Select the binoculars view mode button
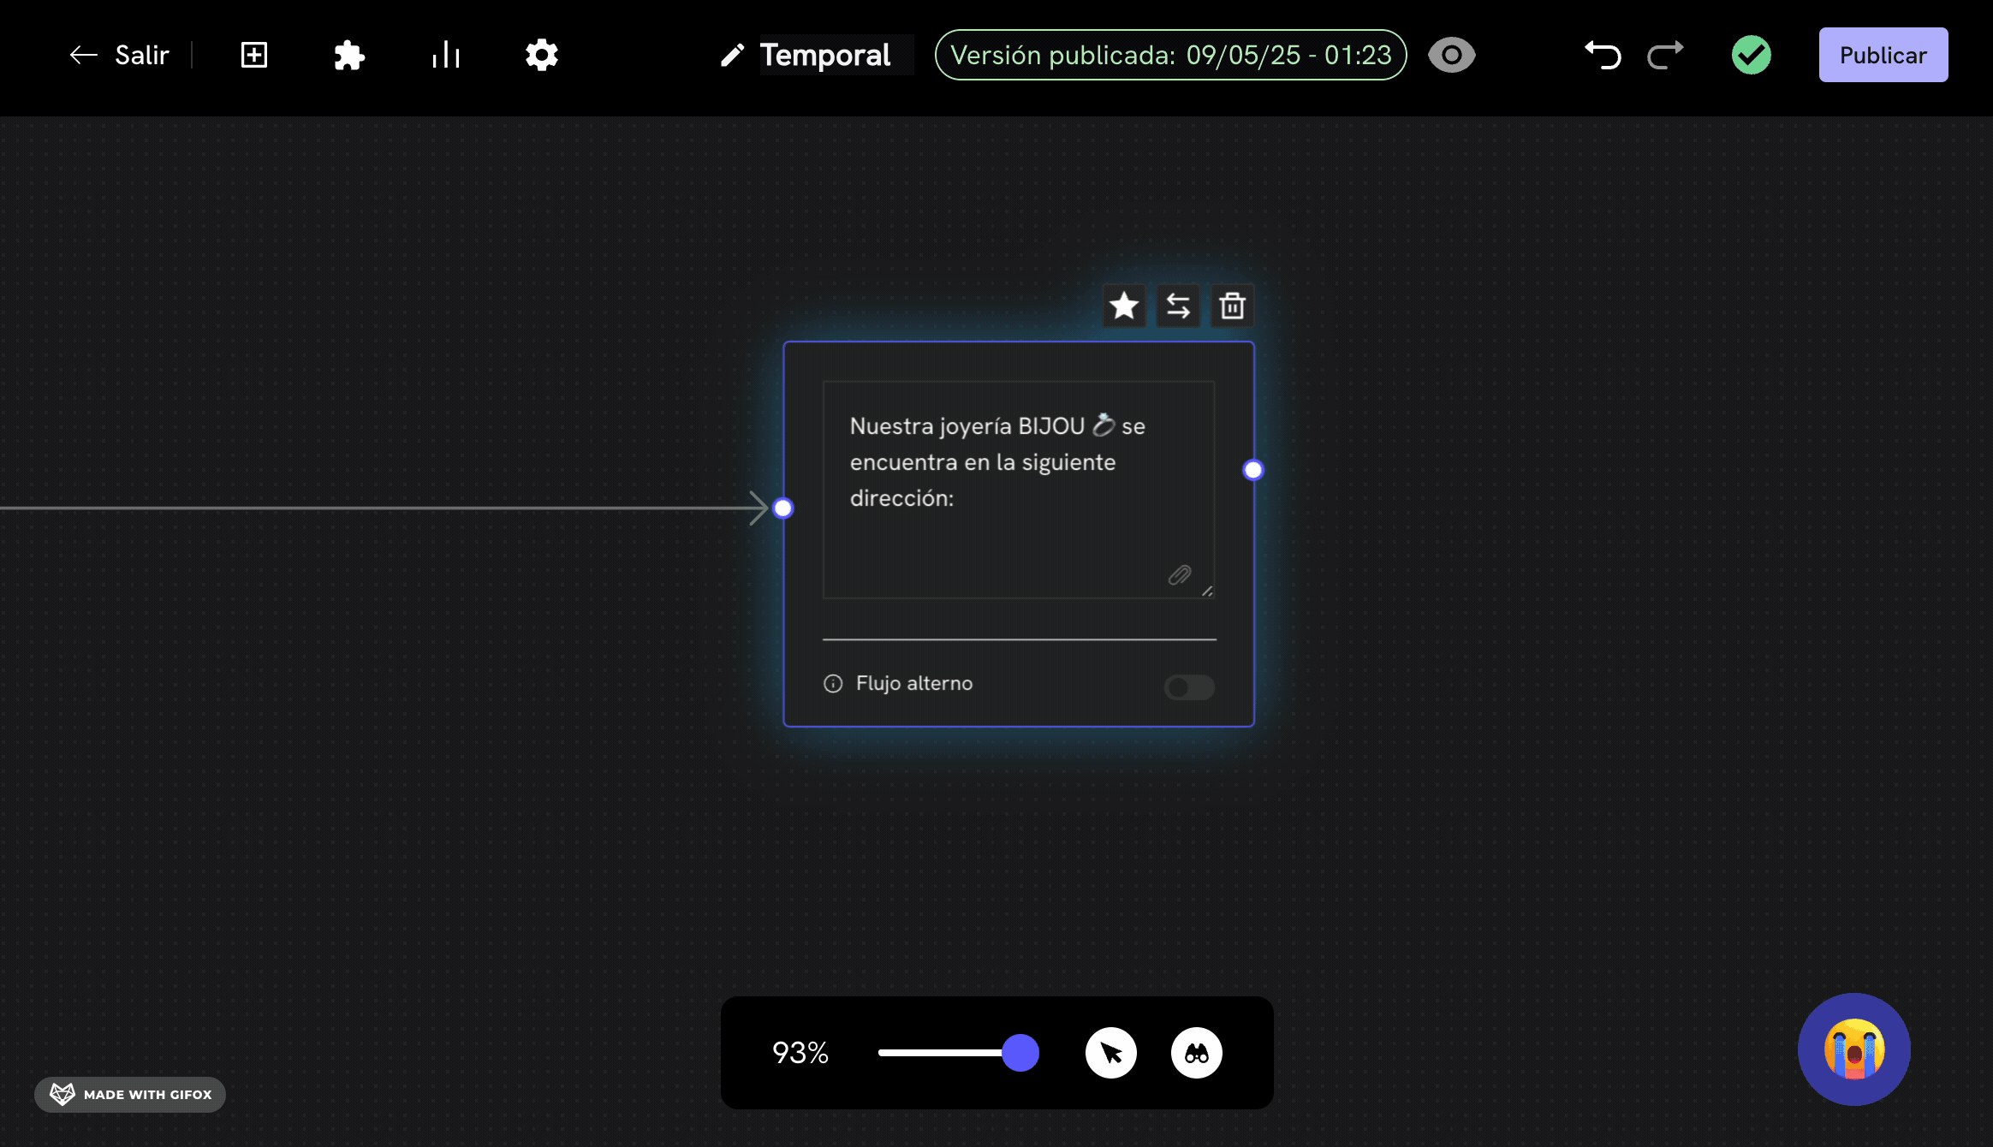The height and width of the screenshot is (1147, 1993). (x=1196, y=1053)
